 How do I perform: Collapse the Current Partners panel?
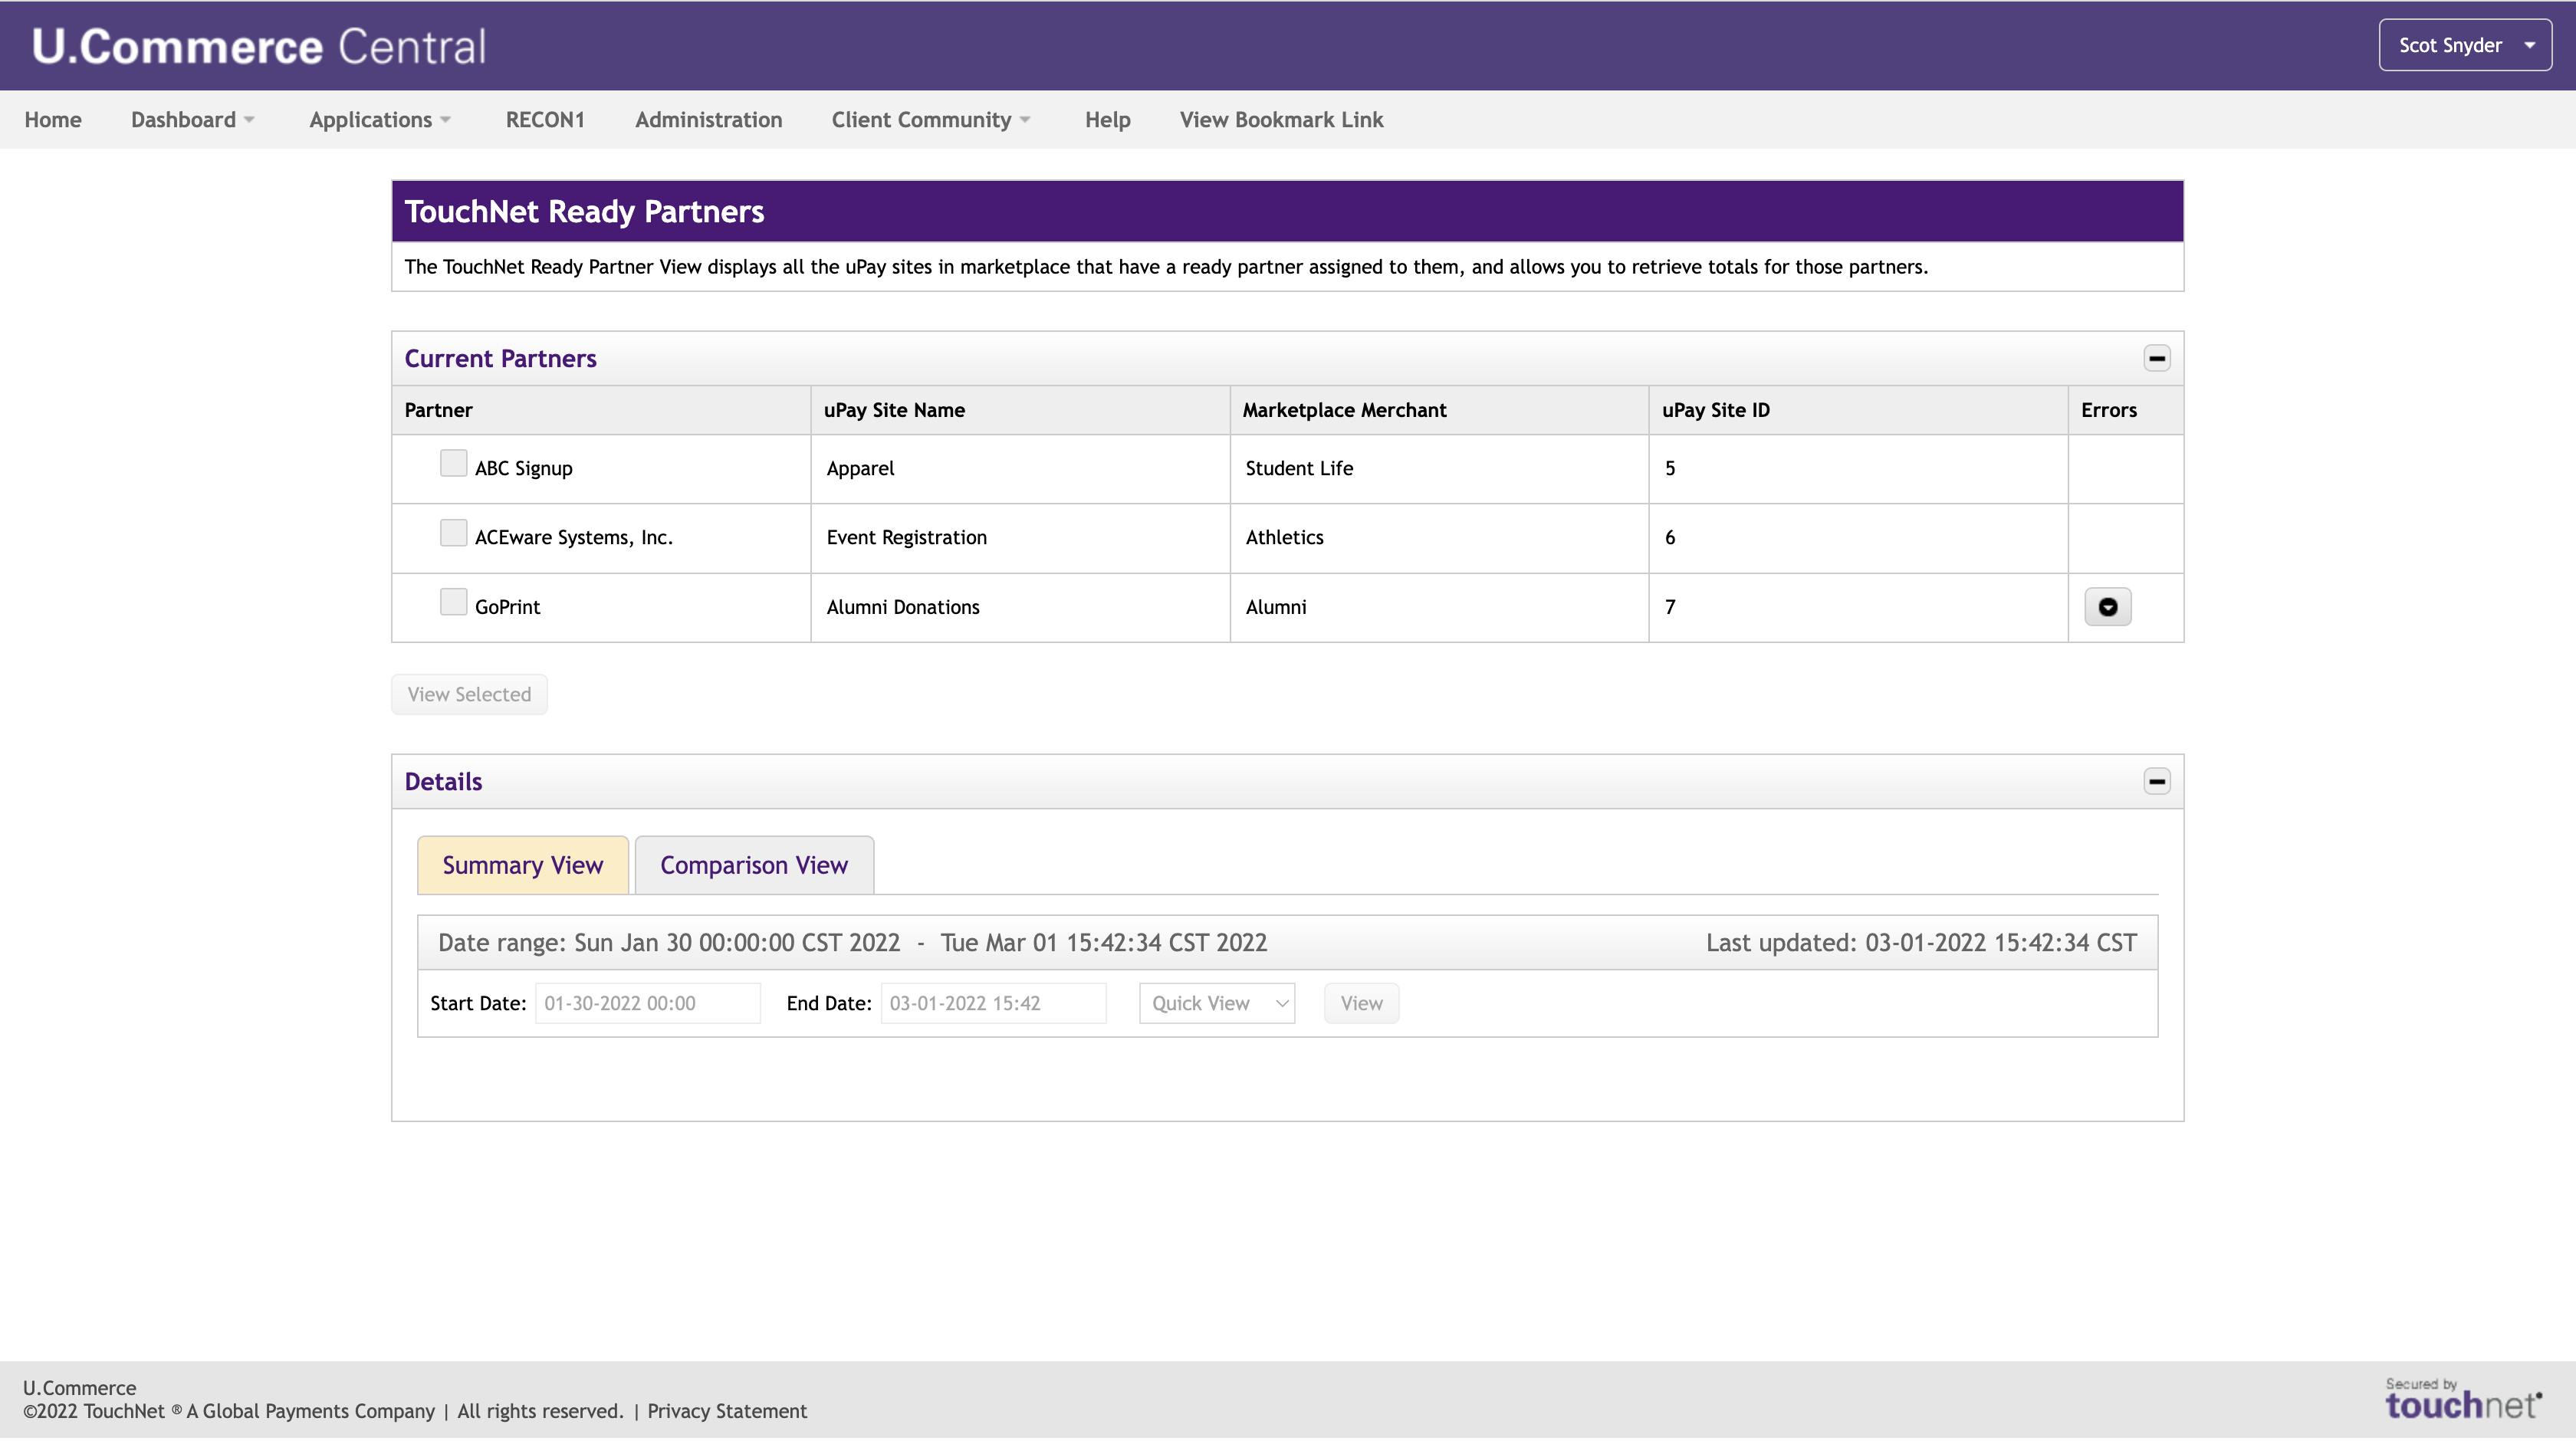click(x=2156, y=358)
